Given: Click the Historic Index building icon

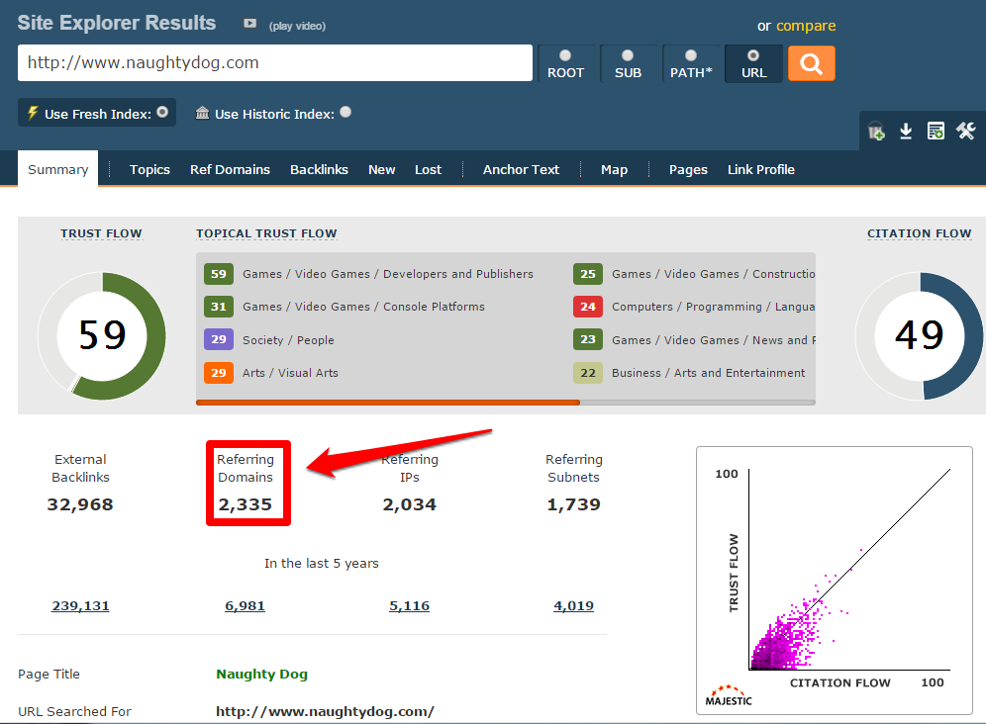Looking at the screenshot, I should point(202,113).
